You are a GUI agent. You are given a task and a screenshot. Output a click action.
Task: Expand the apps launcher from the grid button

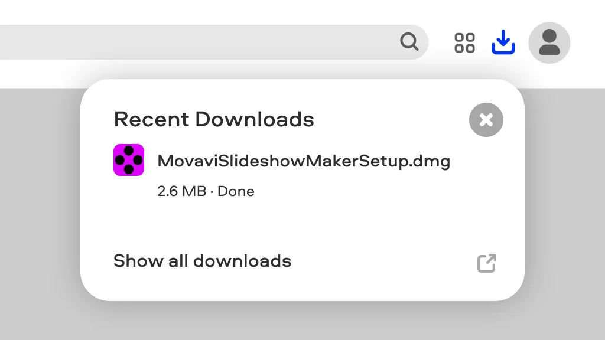pos(464,42)
